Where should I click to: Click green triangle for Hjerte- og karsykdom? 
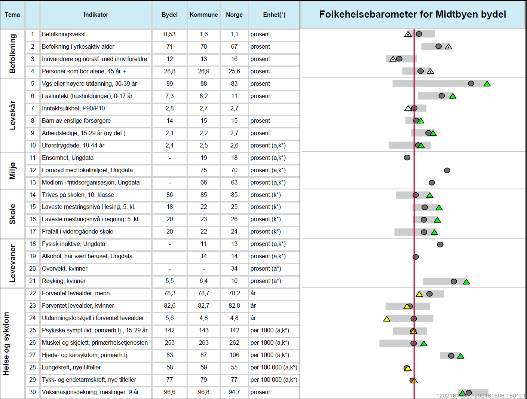[460, 356]
